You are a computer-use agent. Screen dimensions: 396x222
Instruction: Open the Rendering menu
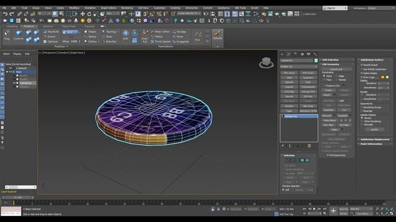click(127, 8)
